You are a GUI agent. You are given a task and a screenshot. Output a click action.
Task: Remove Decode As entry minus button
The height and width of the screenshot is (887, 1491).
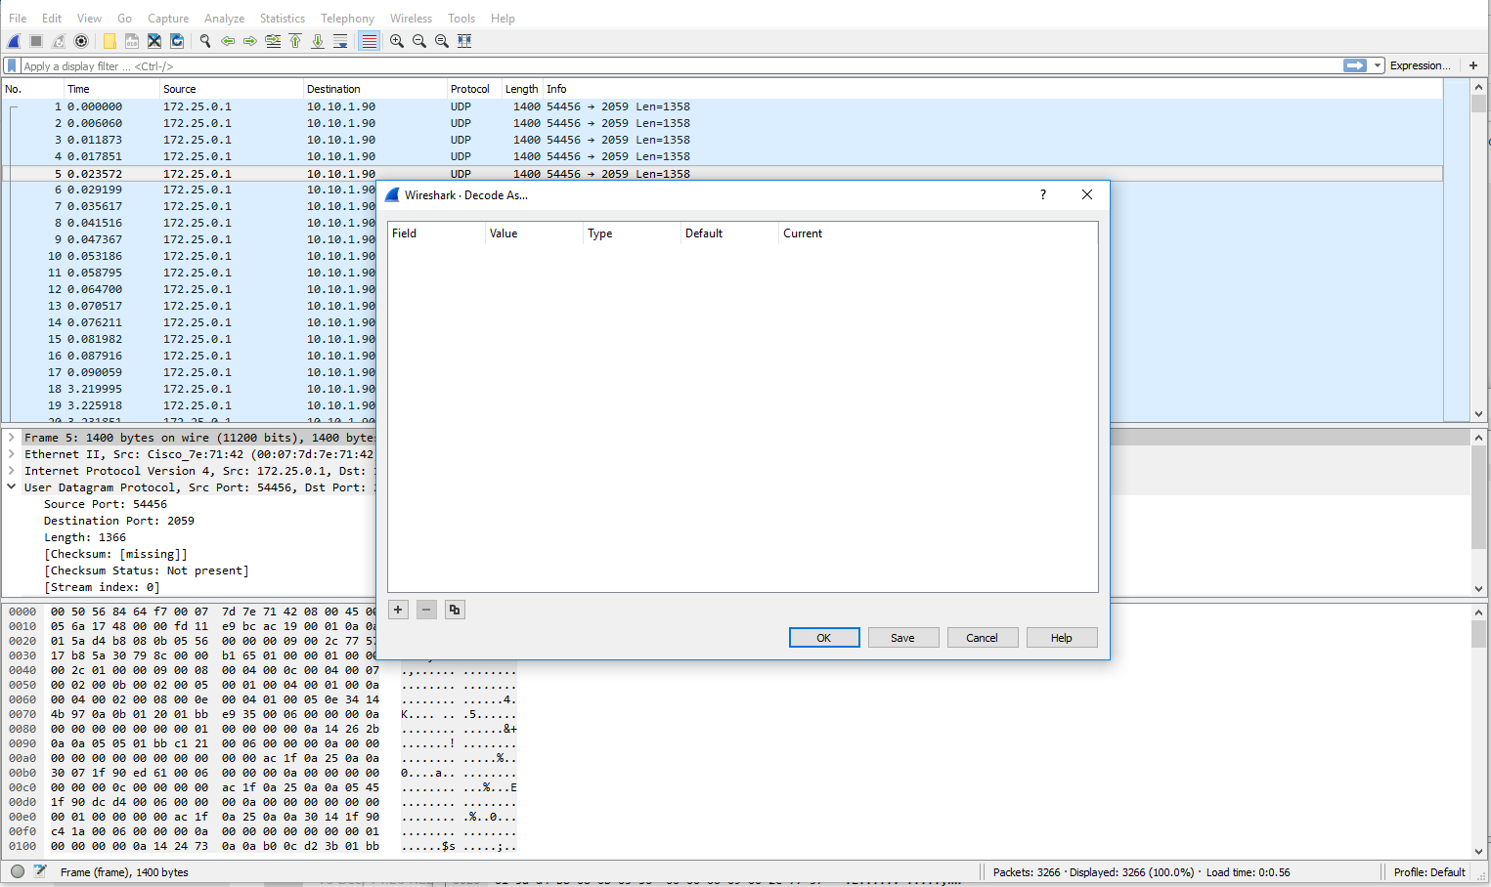tap(426, 610)
